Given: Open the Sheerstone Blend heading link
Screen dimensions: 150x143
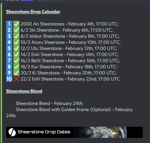Looking at the screenshot, I should (24, 91).
